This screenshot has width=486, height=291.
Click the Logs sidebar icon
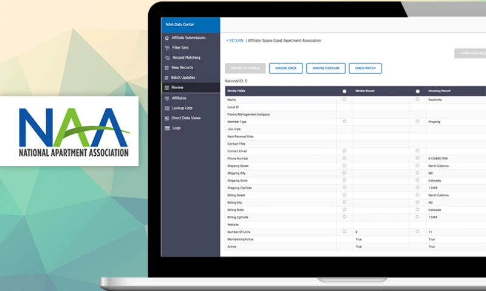[168, 129]
